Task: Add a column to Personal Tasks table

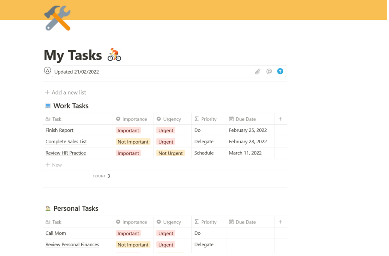Action: coord(280,222)
